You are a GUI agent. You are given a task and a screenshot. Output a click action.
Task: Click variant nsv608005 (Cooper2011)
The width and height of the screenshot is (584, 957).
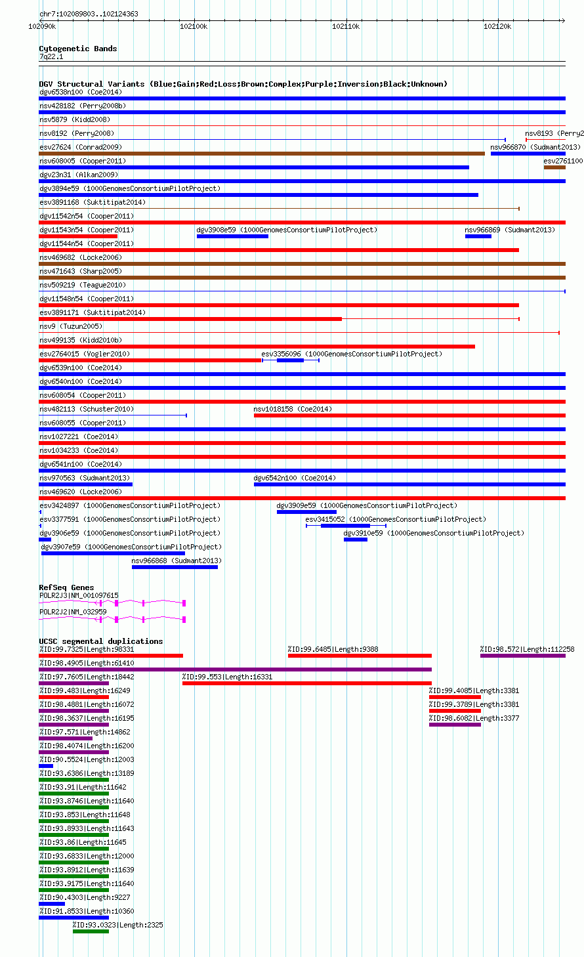[254, 167]
